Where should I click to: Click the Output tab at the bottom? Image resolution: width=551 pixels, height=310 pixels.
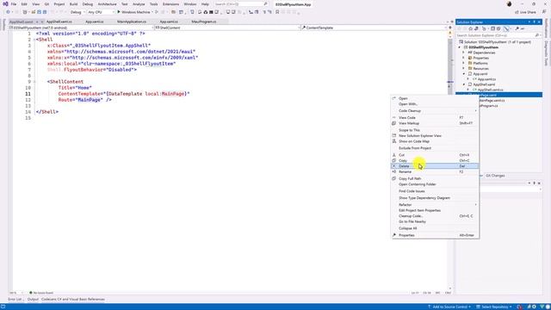[x=33, y=300]
